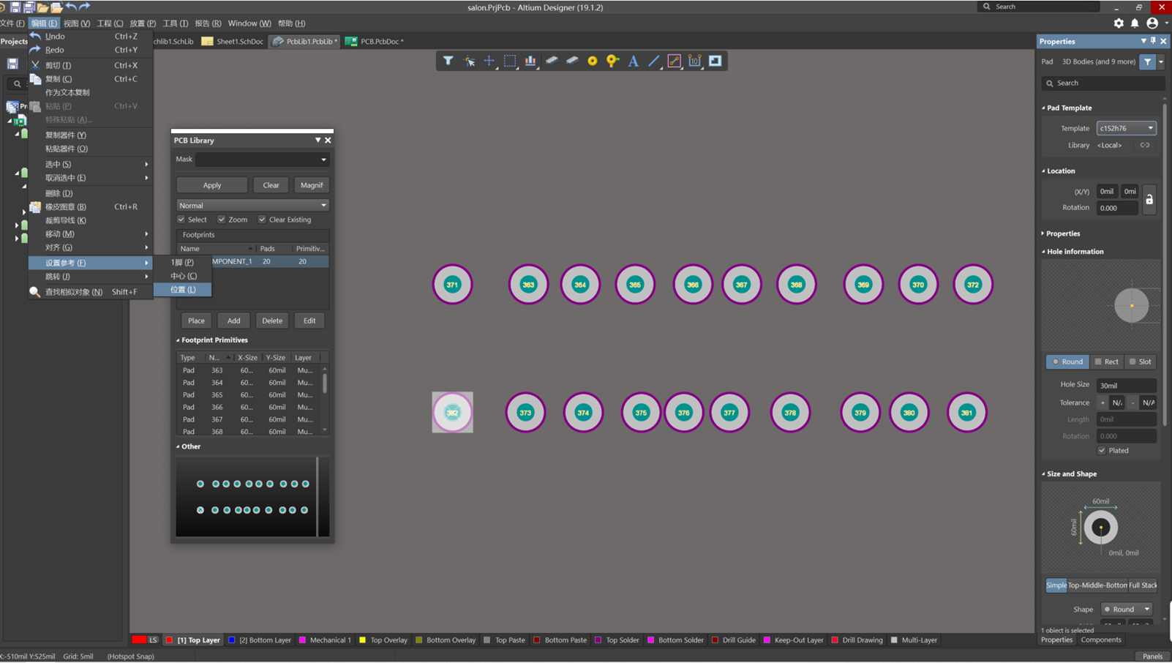Click the red current layer color swatch
Viewport: 1172px width, 663px height.
point(139,640)
